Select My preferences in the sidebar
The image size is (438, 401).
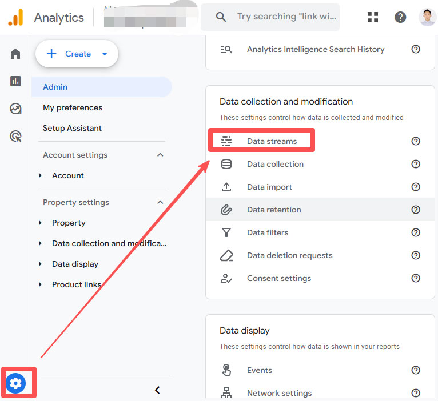(x=73, y=107)
